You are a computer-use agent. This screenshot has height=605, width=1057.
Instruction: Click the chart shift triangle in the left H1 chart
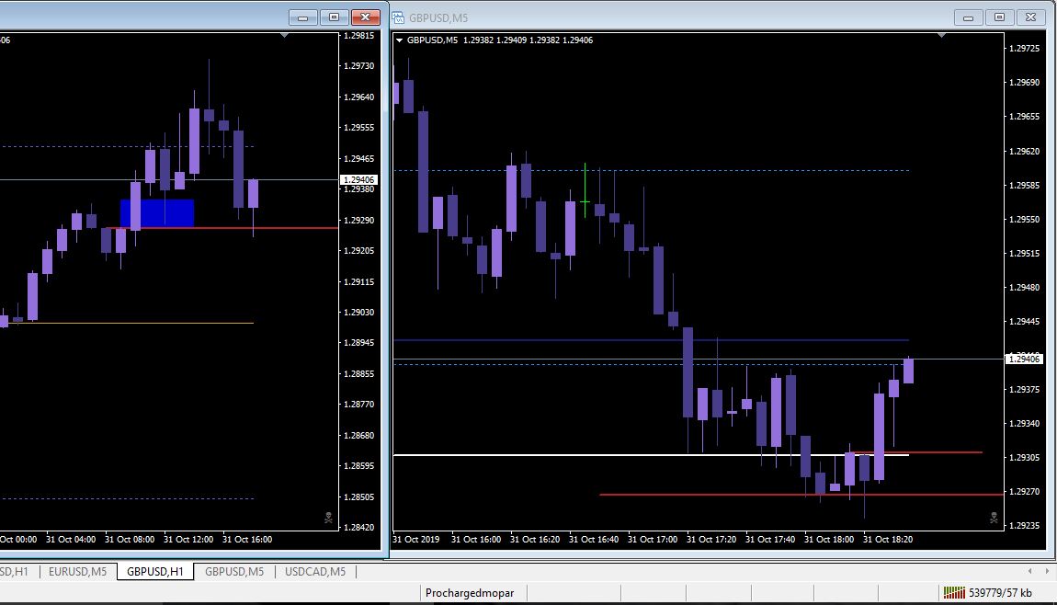coord(285,35)
